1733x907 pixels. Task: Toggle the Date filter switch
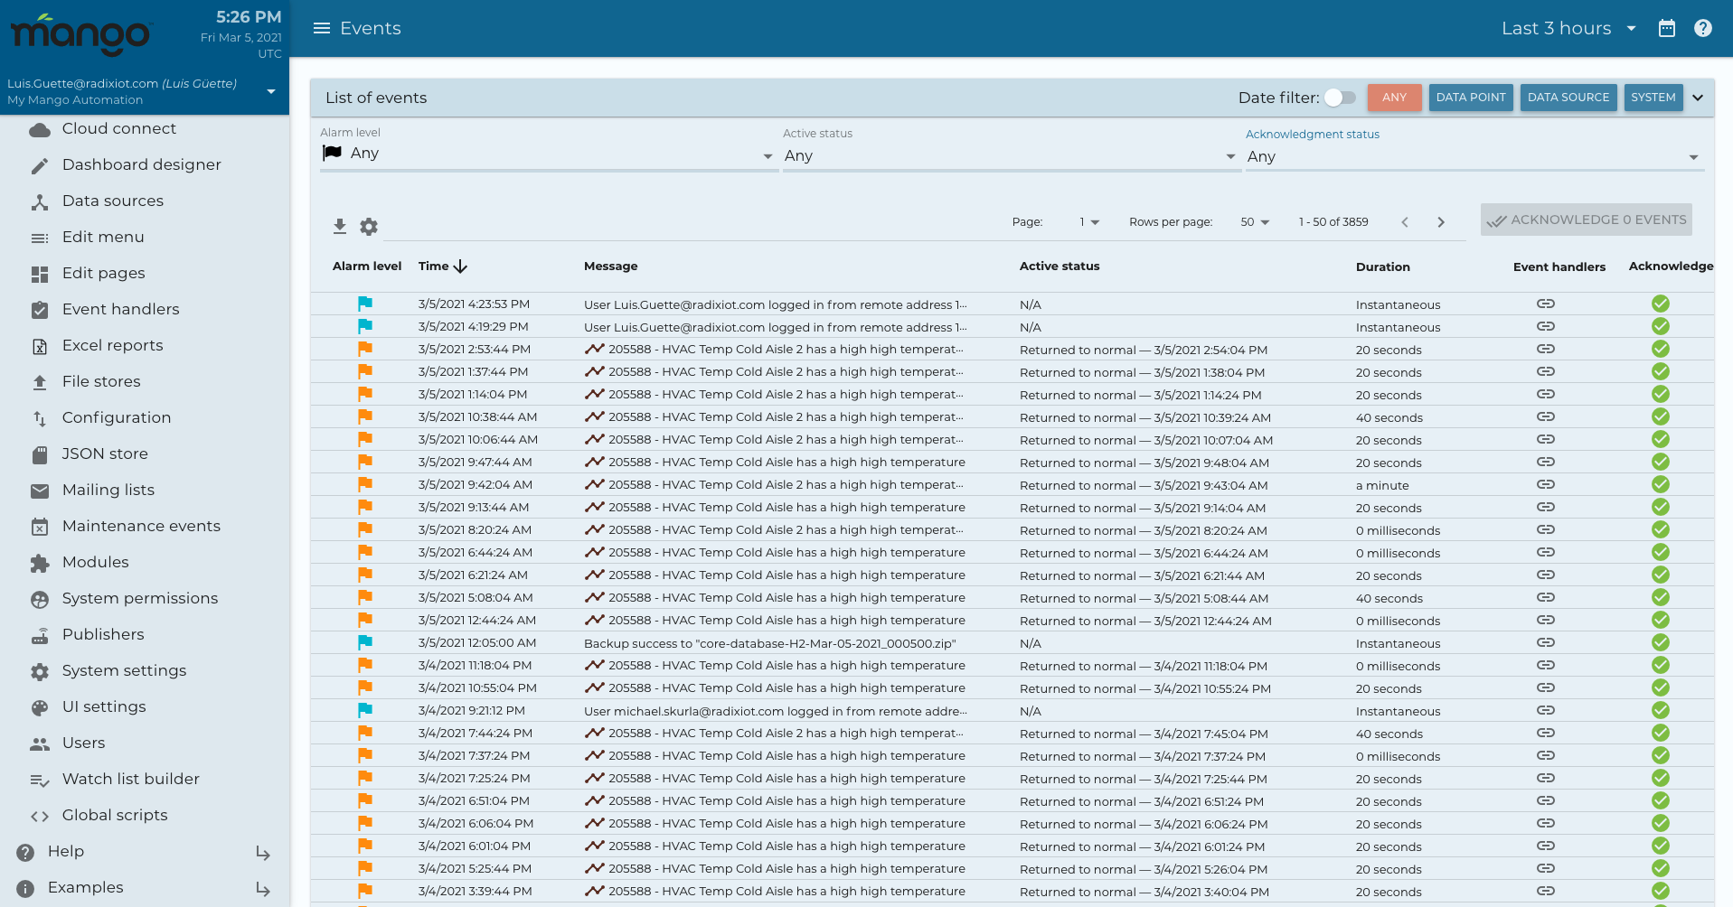point(1340,98)
